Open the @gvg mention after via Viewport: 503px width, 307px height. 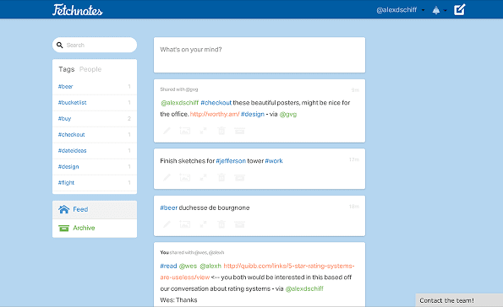point(288,115)
